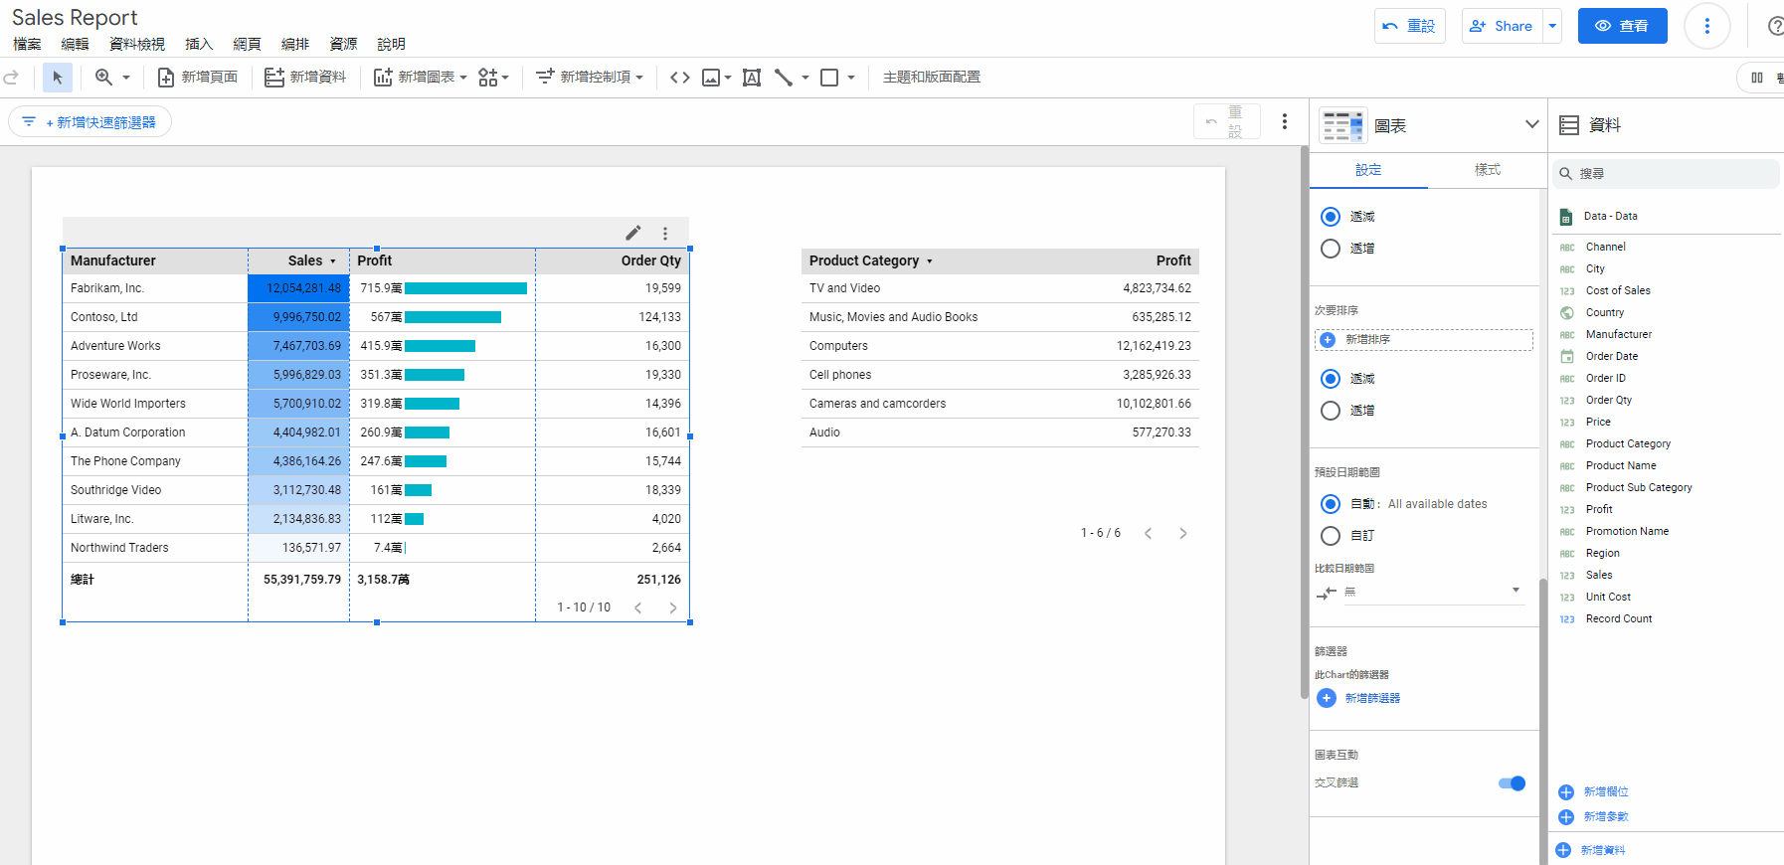The width and height of the screenshot is (1784, 865).
Task: Open the image tool dropdown arrow
Action: 728,78
